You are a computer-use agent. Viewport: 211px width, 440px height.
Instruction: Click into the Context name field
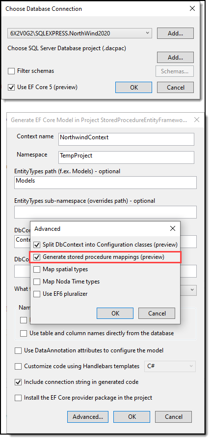tap(126, 139)
